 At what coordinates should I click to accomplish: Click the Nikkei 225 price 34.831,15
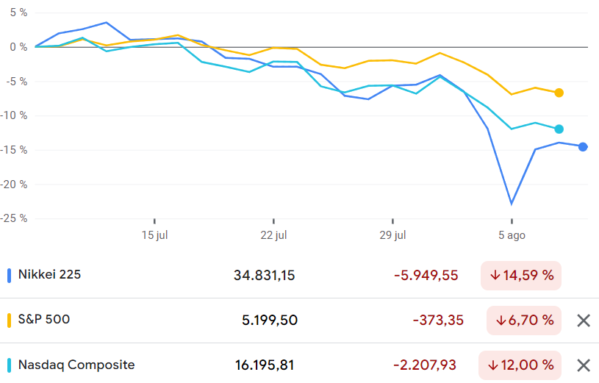[x=264, y=276]
